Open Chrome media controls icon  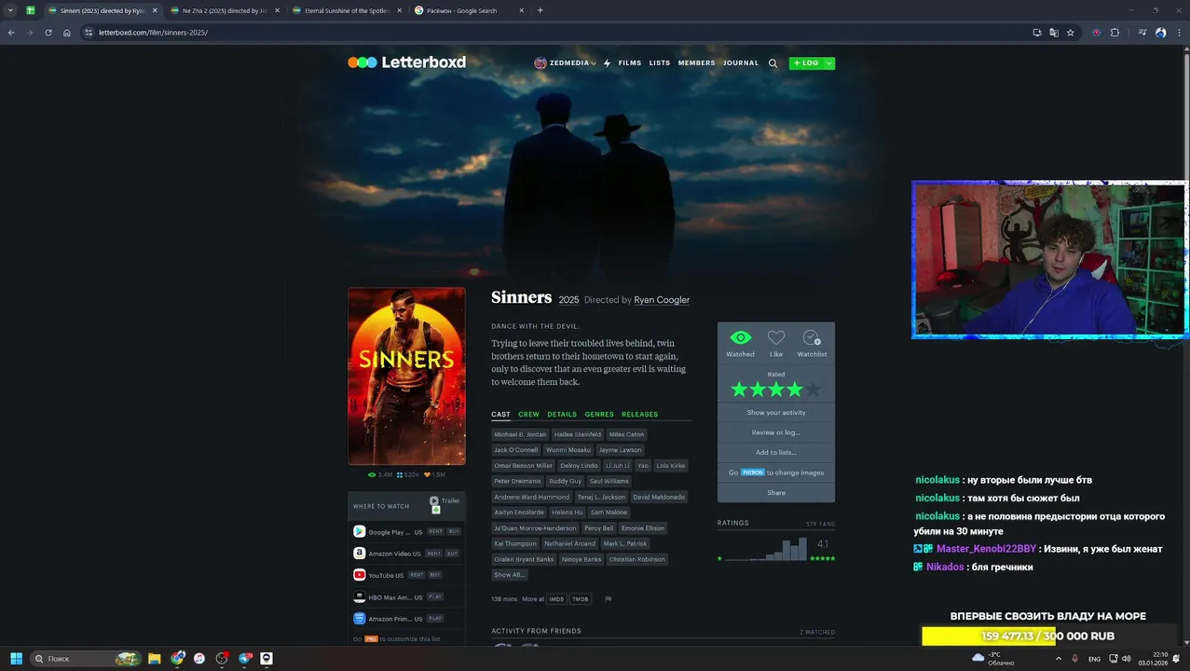coord(1142,33)
